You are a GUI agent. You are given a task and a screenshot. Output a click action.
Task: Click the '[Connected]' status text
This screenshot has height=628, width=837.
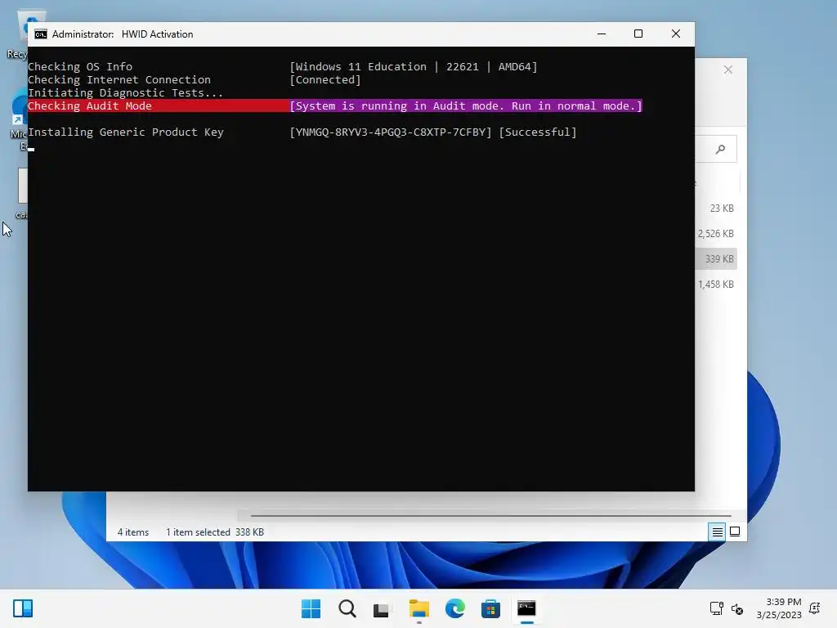coord(325,79)
